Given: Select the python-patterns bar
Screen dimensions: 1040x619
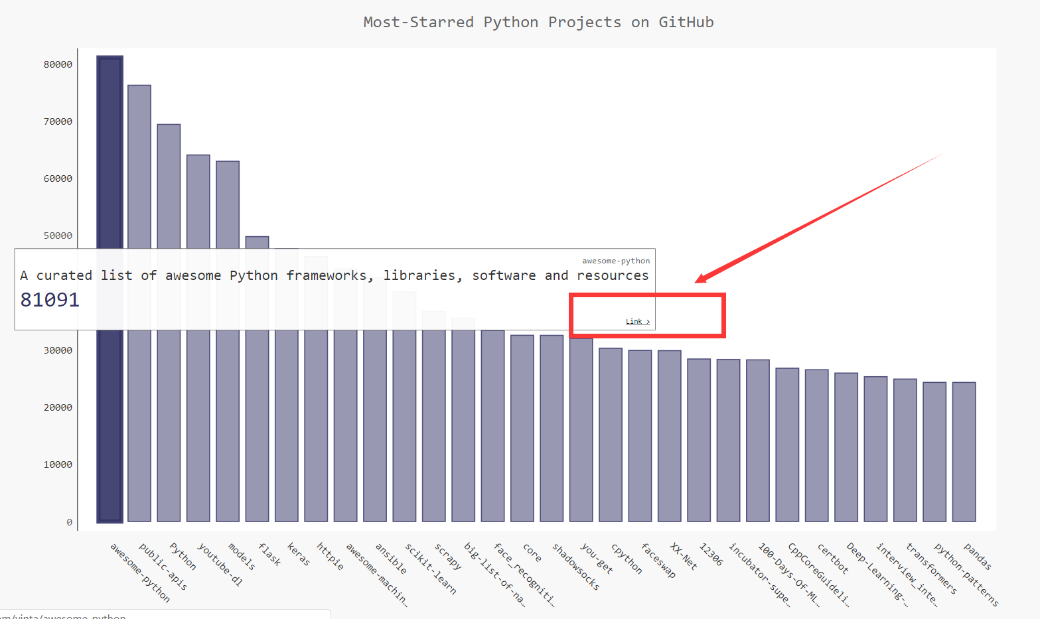Looking at the screenshot, I should click(x=934, y=451).
